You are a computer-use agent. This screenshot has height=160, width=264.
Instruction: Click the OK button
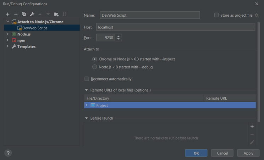pos(196,153)
